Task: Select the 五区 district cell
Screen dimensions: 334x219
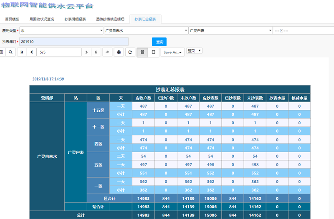Action: point(98,165)
